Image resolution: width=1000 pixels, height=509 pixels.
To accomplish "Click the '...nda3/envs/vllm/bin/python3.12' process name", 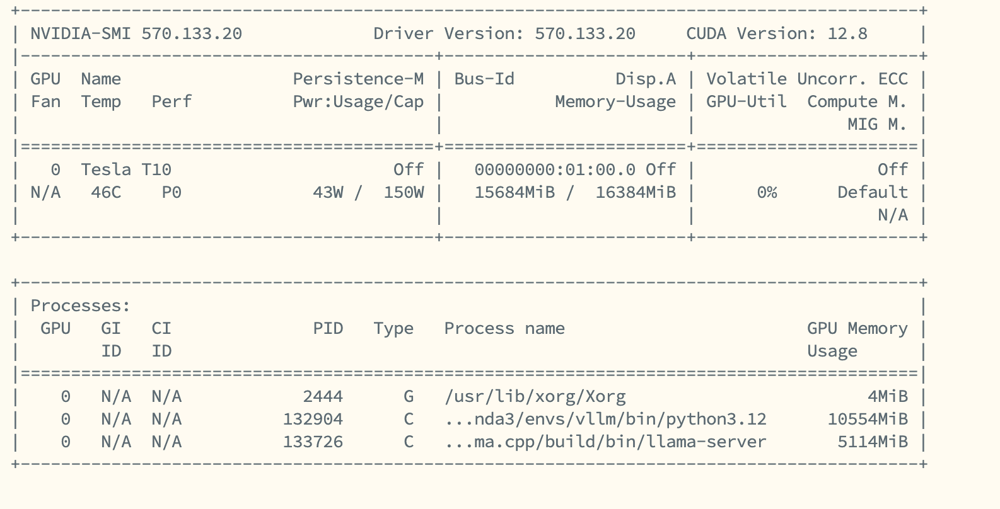I will [605, 419].
